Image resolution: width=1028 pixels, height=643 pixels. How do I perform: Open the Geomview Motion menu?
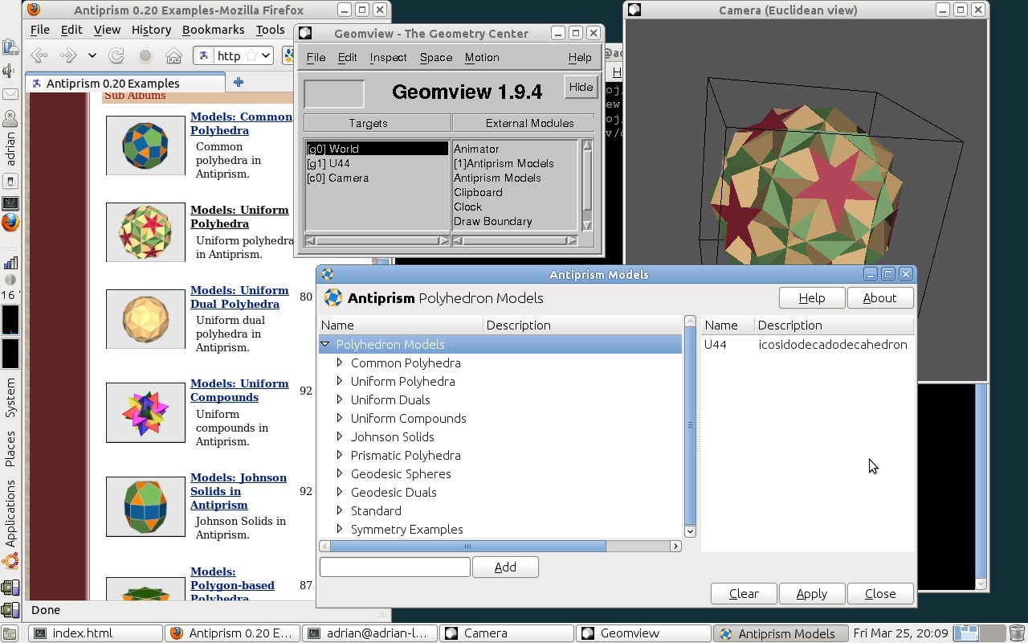tap(482, 57)
